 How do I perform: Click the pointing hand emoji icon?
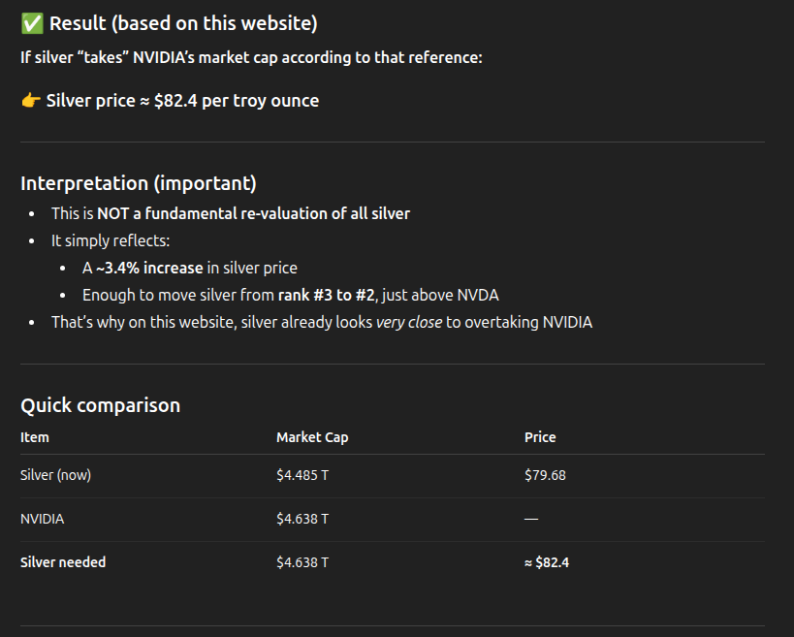[31, 100]
